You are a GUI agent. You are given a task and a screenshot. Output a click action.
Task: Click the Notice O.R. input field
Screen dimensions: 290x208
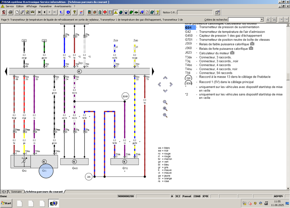(195, 13)
